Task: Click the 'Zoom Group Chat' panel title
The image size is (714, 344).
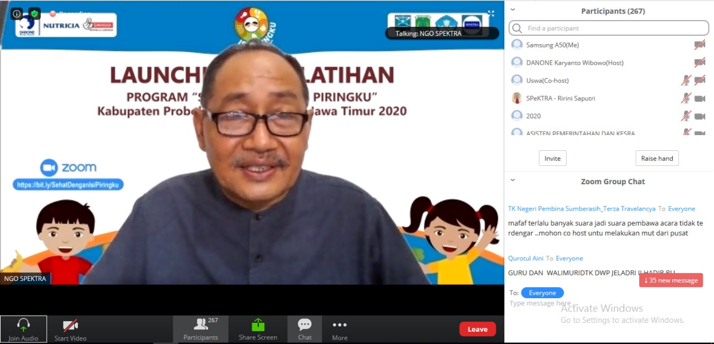Action: coord(612,181)
